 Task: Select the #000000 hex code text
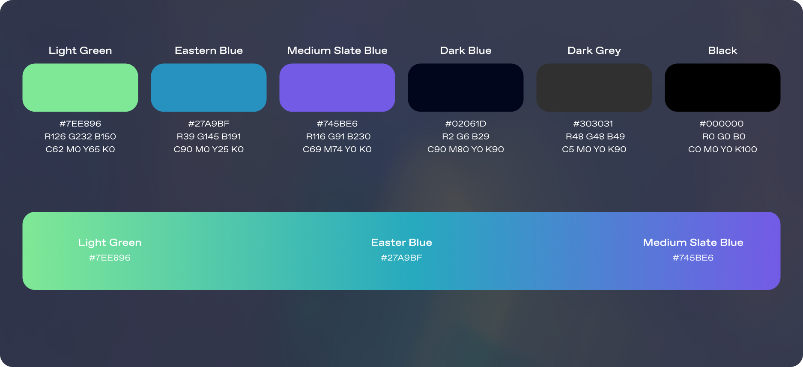[x=721, y=124]
